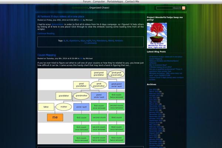Screen dimensions: 222x148
Task: Open the 'weird' tag link
Action: coord(111,41)
